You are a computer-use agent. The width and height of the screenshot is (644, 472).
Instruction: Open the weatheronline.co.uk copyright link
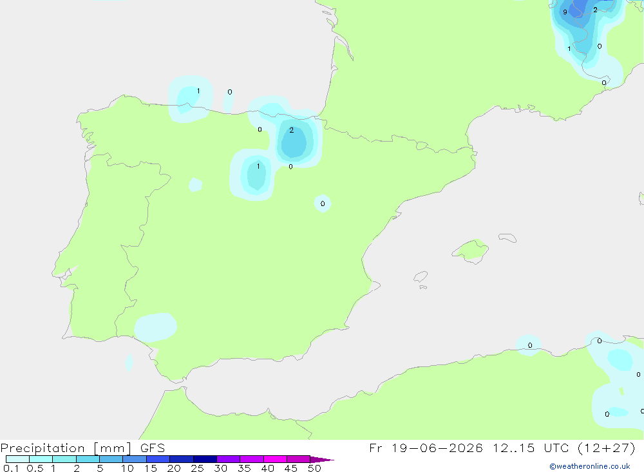pyautogui.click(x=590, y=466)
